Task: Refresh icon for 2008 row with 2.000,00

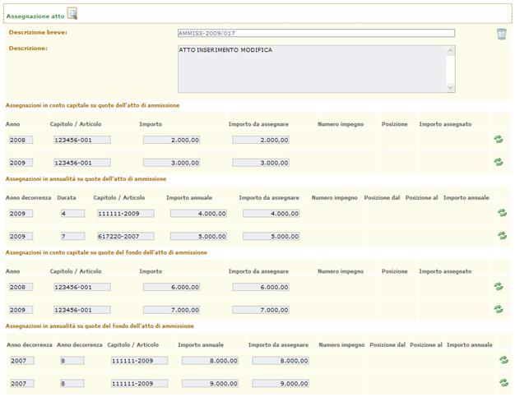Action: coord(499,140)
